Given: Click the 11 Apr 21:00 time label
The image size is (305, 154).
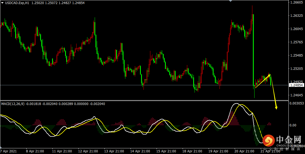Looking at the screenshot, I should click(x=62, y=151).
